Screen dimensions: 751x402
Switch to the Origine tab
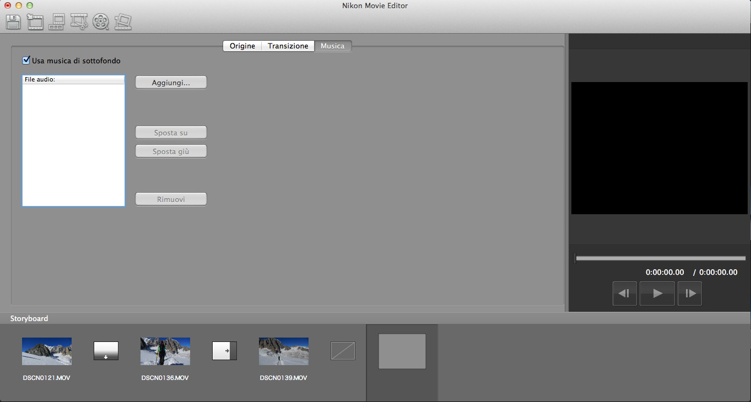click(x=242, y=46)
